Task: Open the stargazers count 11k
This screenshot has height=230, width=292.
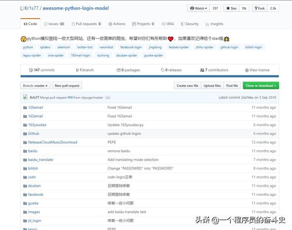Action: [244, 8]
